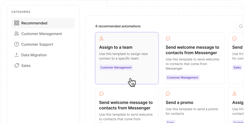This screenshot has width=244, height=123.
Task: Click chat icon on cut-off top-right Send card
Action: (x=235, y=38)
